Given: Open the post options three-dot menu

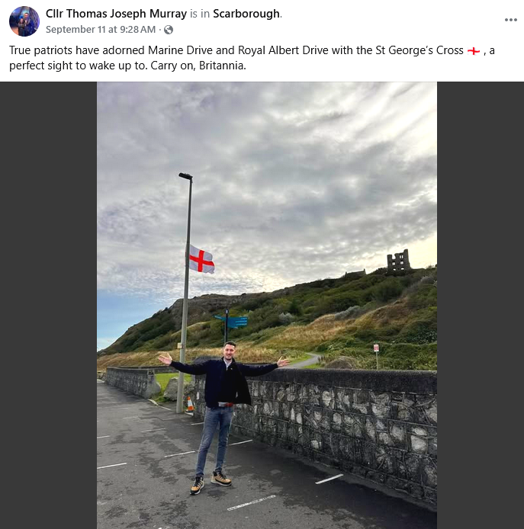Looking at the screenshot, I should 510,20.
